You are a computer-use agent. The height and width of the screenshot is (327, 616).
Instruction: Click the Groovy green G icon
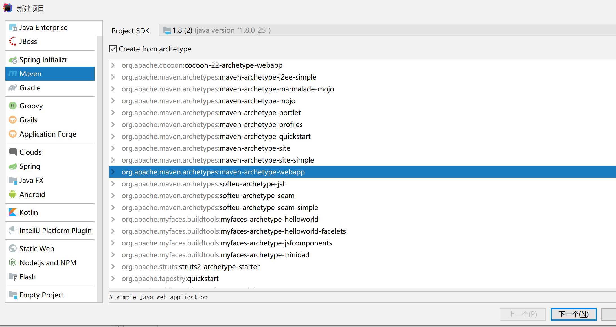point(13,106)
